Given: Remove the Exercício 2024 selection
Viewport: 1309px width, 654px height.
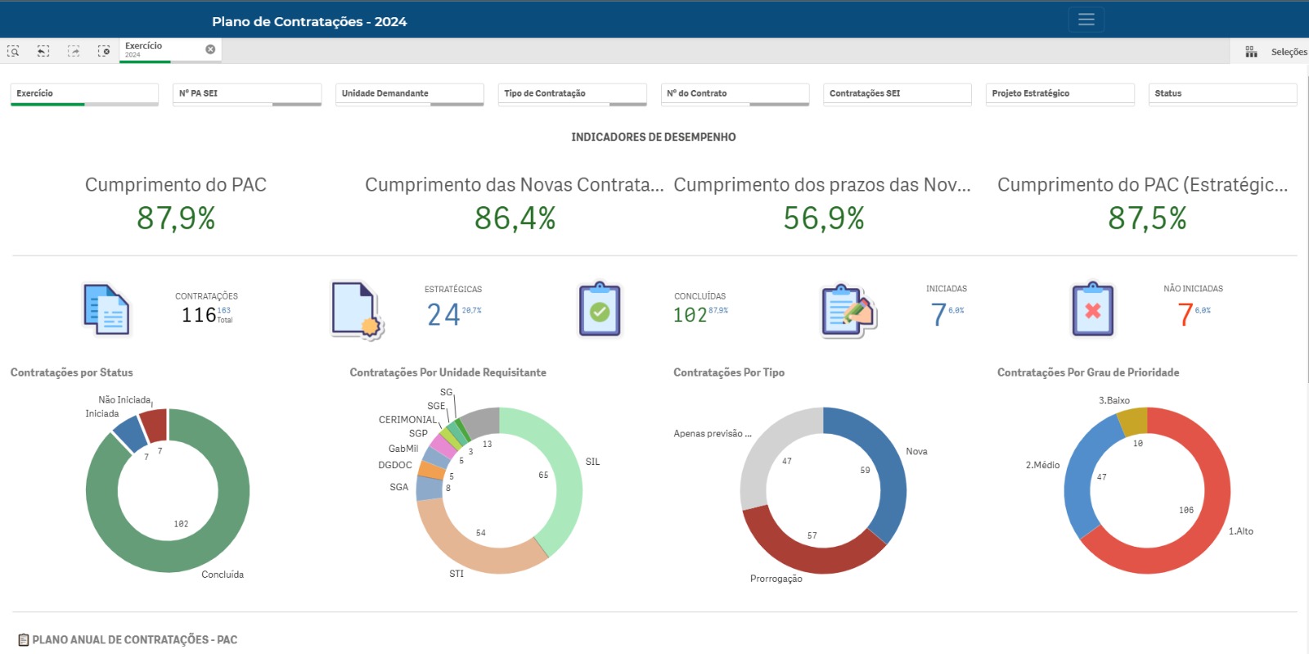Looking at the screenshot, I should click(210, 49).
